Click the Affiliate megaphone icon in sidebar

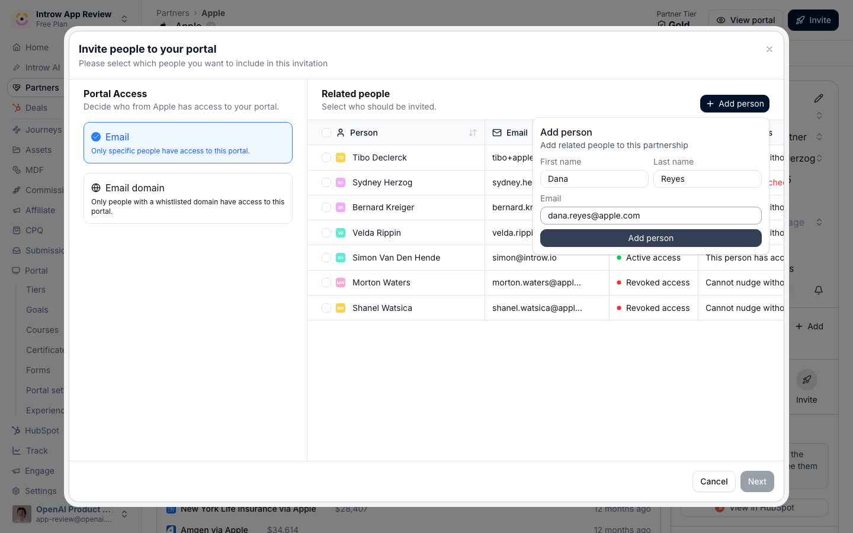17,210
